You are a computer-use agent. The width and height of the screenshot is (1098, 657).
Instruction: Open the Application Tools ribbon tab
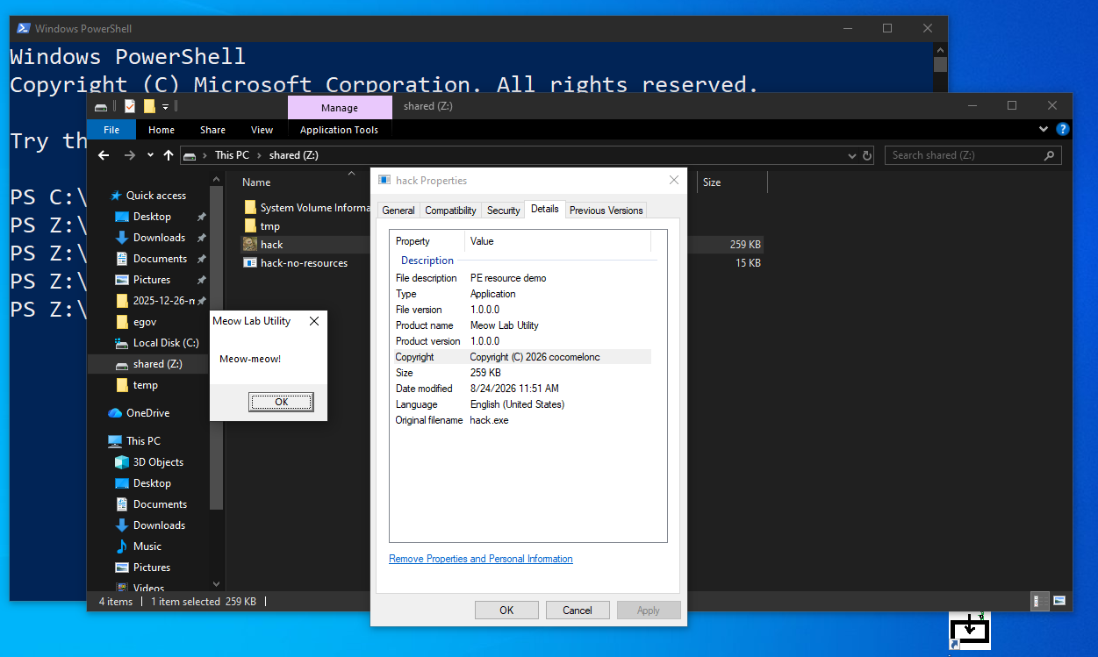click(x=339, y=130)
